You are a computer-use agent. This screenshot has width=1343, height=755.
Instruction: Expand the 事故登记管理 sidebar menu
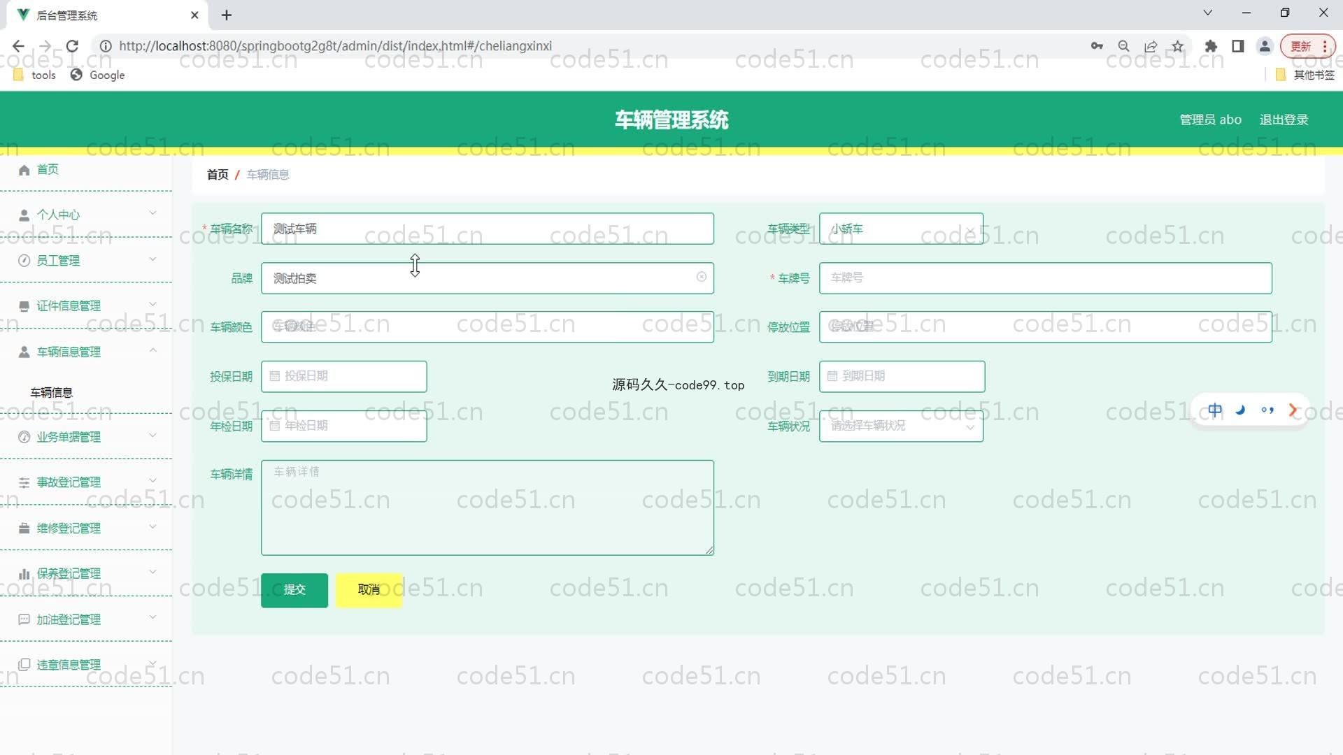point(152,481)
